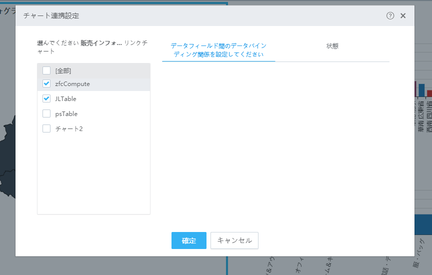Check the [全部] select-all checkbox
This screenshot has height=275, width=432.
(46, 70)
